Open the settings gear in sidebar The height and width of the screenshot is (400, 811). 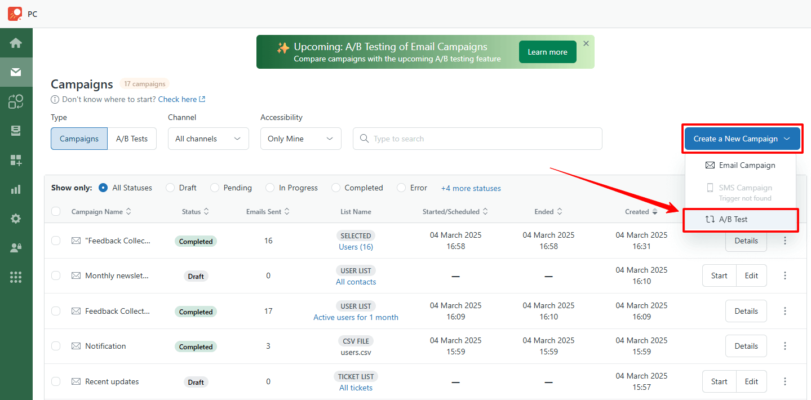click(x=16, y=219)
